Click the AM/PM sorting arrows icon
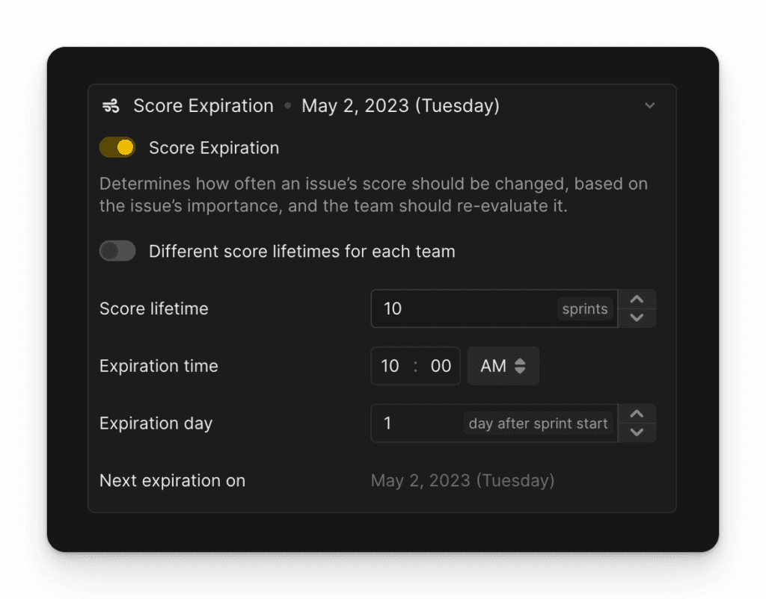The height and width of the screenshot is (599, 766). coord(521,366)
